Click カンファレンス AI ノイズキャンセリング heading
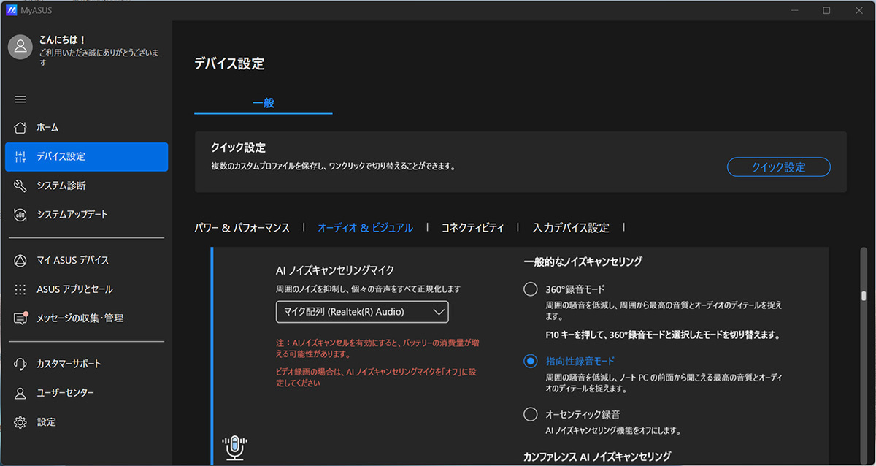 click(x=597, y=457)
